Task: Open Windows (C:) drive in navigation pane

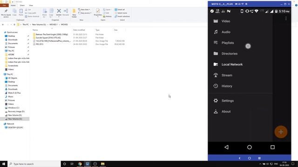Action: pyautogui.click(x=14, y=108)
